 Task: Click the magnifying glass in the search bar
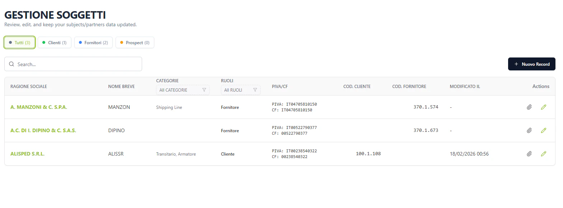click(11, 64)
